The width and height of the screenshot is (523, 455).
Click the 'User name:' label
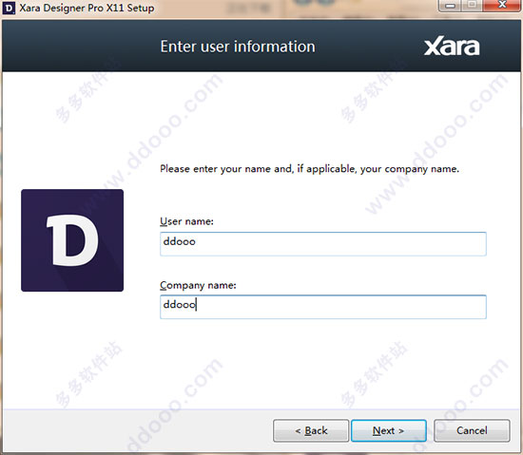[x=186, y=221]
